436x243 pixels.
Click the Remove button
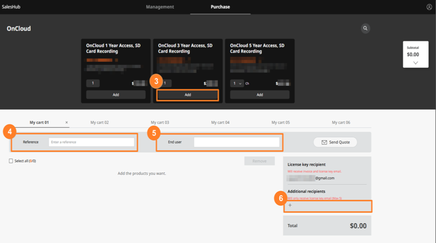tap(259, 161)
